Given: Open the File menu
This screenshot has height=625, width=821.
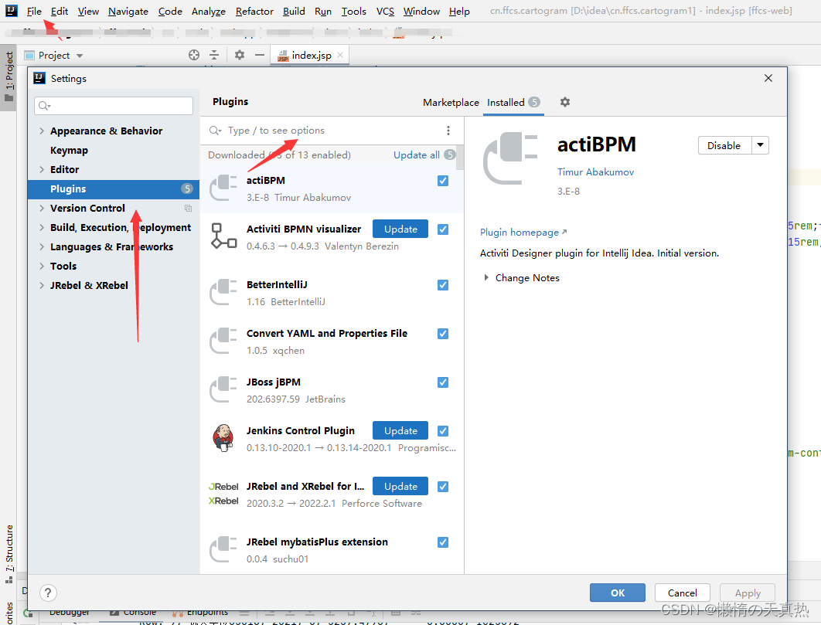Looking at the screenshot, I should pyautogui.click(x=34, y=11).
